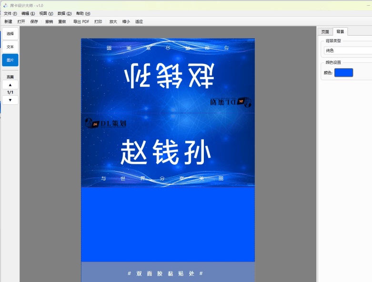Viewport: 372px width, 282px height.
Task: Expand the 纯色 background type dropdown
Action: click(348, 50)
